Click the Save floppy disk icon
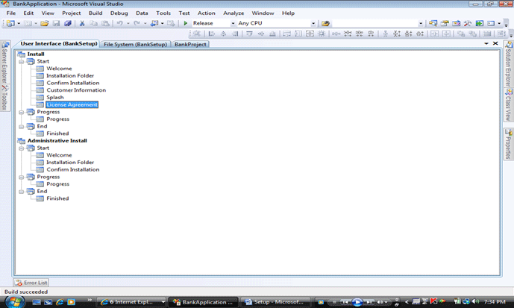The width and height of the screenshot is (514, 308). tap(57, 23)
